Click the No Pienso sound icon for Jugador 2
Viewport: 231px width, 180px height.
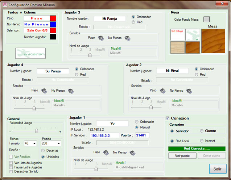coord(189,91)
